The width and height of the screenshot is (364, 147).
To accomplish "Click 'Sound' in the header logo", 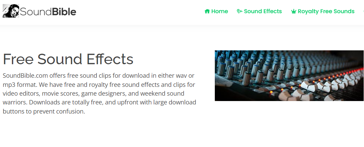I will point(36,12).
